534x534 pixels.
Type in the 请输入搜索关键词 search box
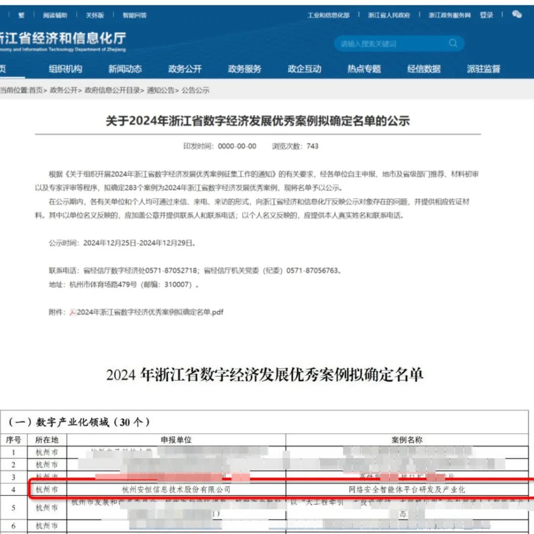pos(391,44)
